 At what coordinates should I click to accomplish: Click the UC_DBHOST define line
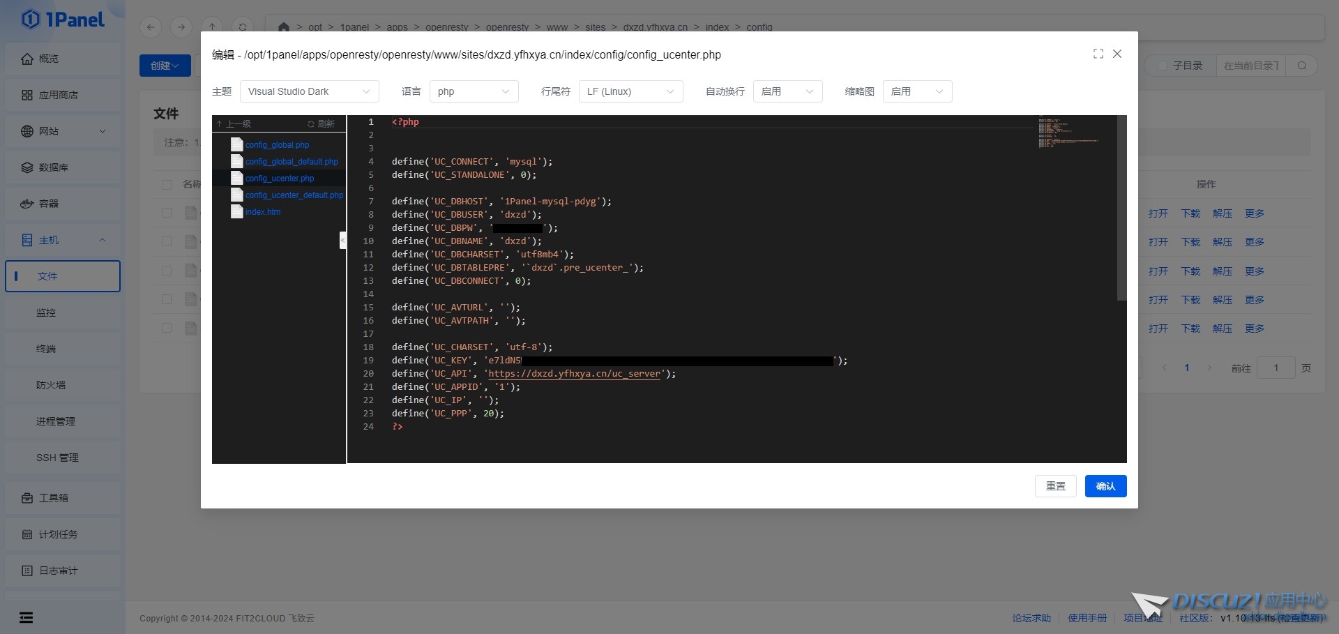pos(501,202)
